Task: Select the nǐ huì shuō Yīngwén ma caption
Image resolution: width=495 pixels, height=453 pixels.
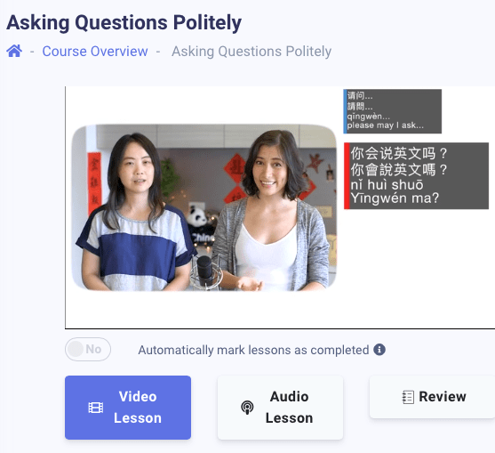Action: coord(416,175)
